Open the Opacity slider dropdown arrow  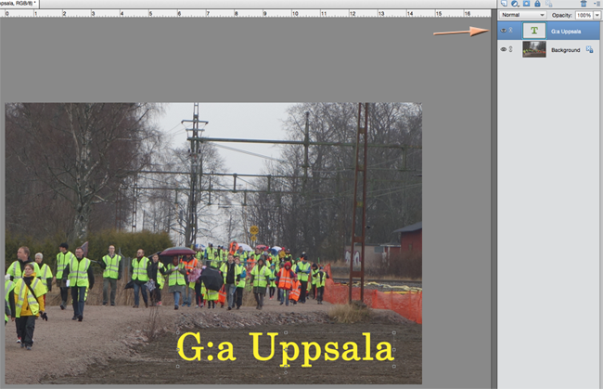597,16
